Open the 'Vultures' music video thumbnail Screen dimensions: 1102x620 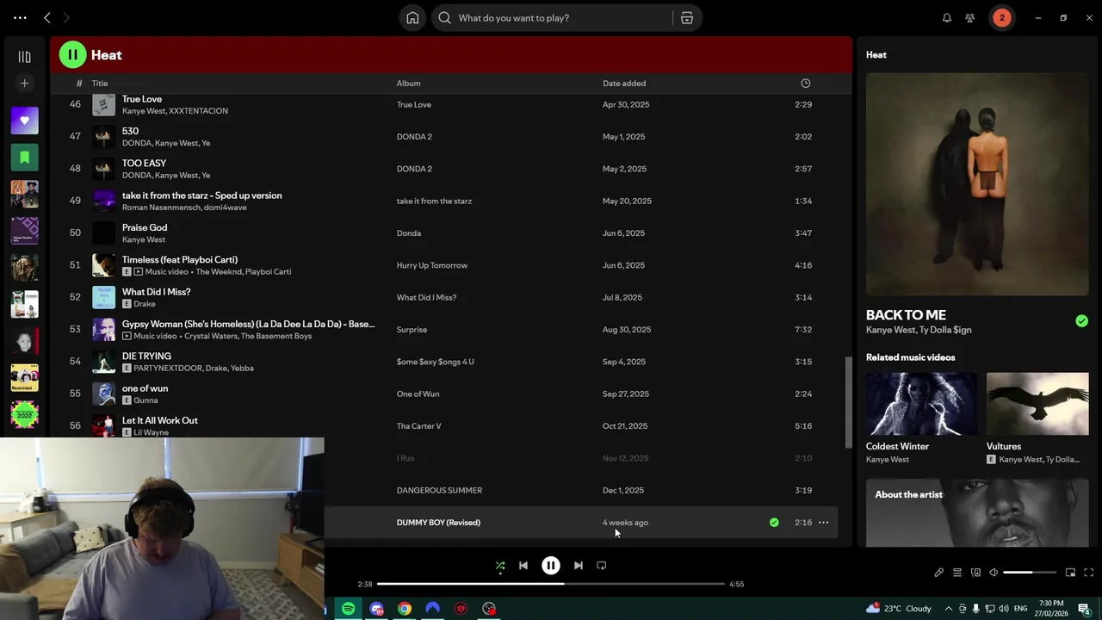coord(1037,404)
